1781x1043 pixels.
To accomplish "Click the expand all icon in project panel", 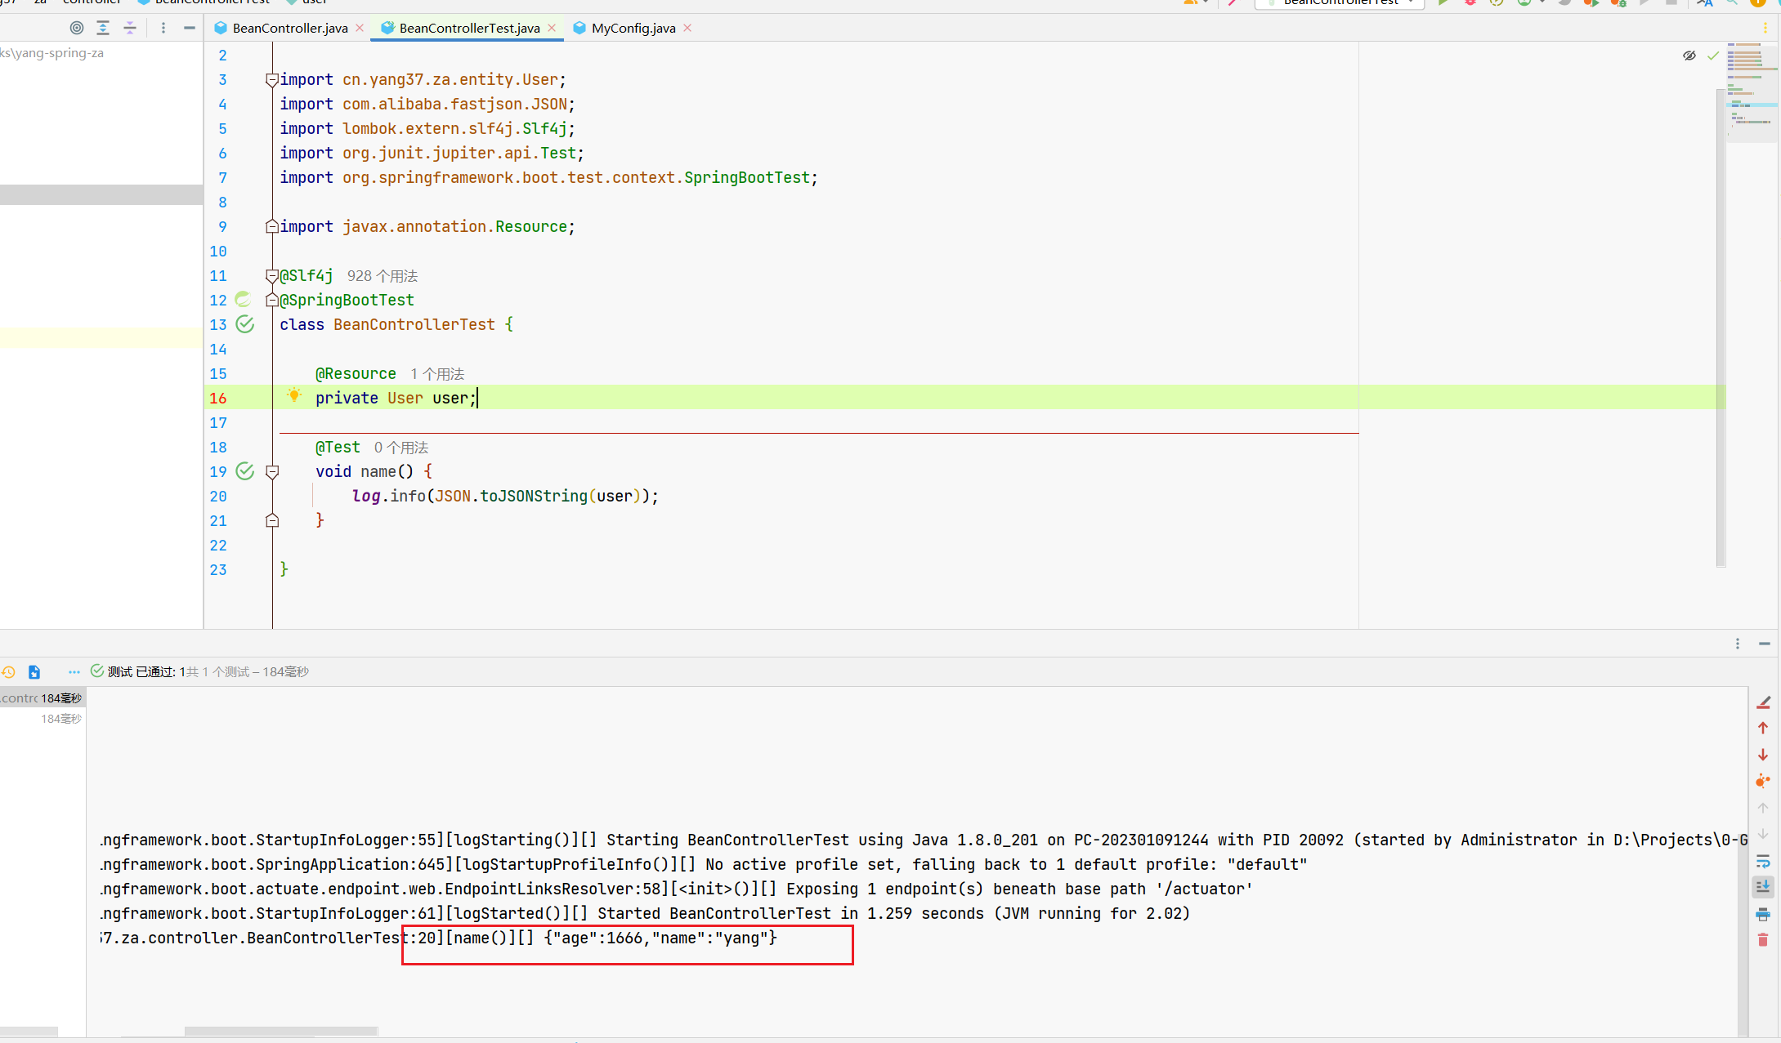I will 103,28.
